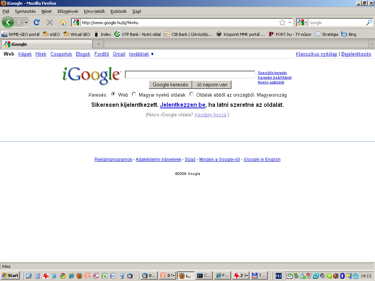Open the Nyelvi eszközök link
Viewport: 375px width, 281px height.
pos(271,82)
